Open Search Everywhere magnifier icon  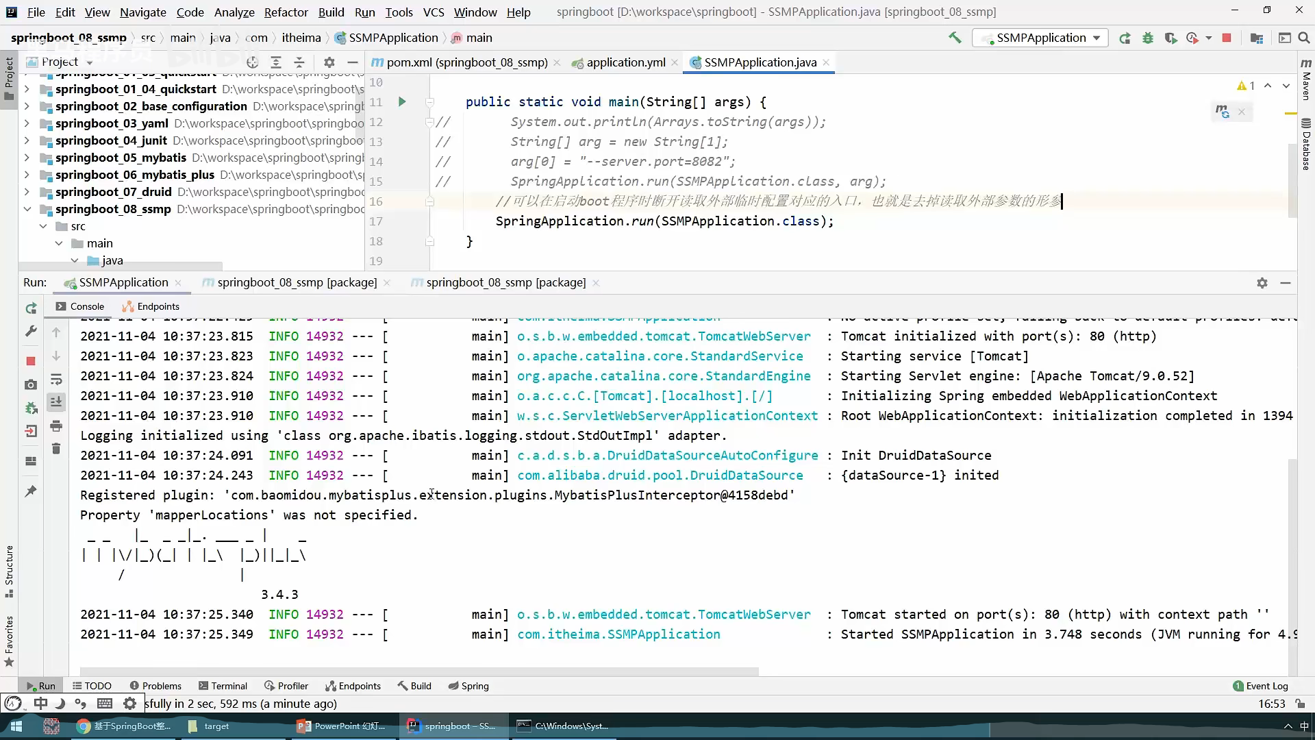pyautogui.click(x=1304, y=38)
